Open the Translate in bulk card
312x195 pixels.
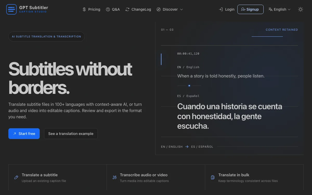254,177
